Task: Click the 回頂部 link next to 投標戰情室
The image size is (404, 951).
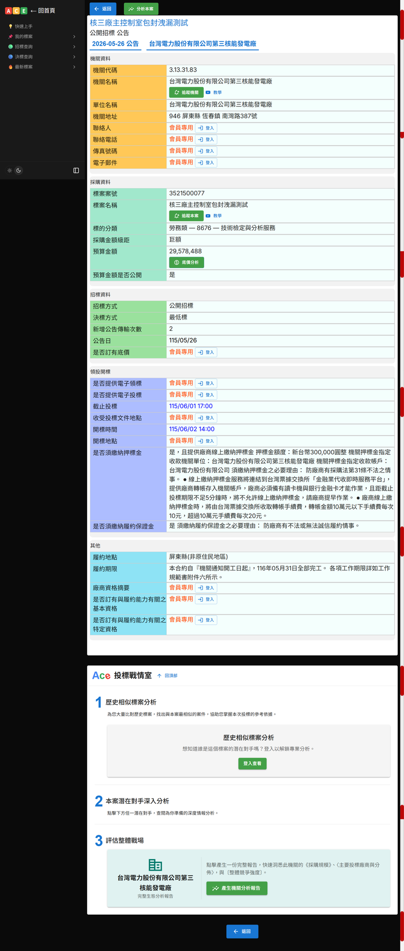Action: (167, 676)
